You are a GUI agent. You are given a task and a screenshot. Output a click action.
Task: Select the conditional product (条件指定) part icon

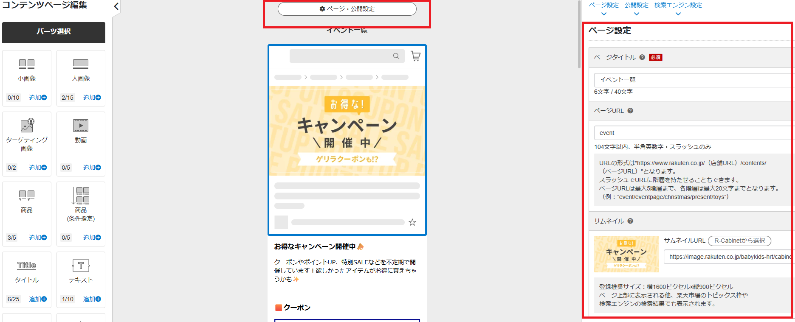81,195
